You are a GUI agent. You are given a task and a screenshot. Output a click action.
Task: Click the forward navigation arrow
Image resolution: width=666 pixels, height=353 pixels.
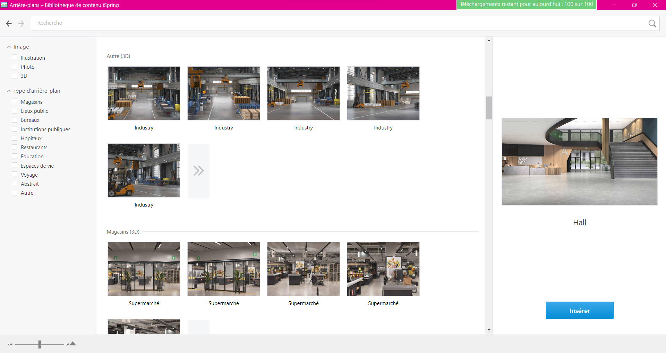(x=21, y=23)
